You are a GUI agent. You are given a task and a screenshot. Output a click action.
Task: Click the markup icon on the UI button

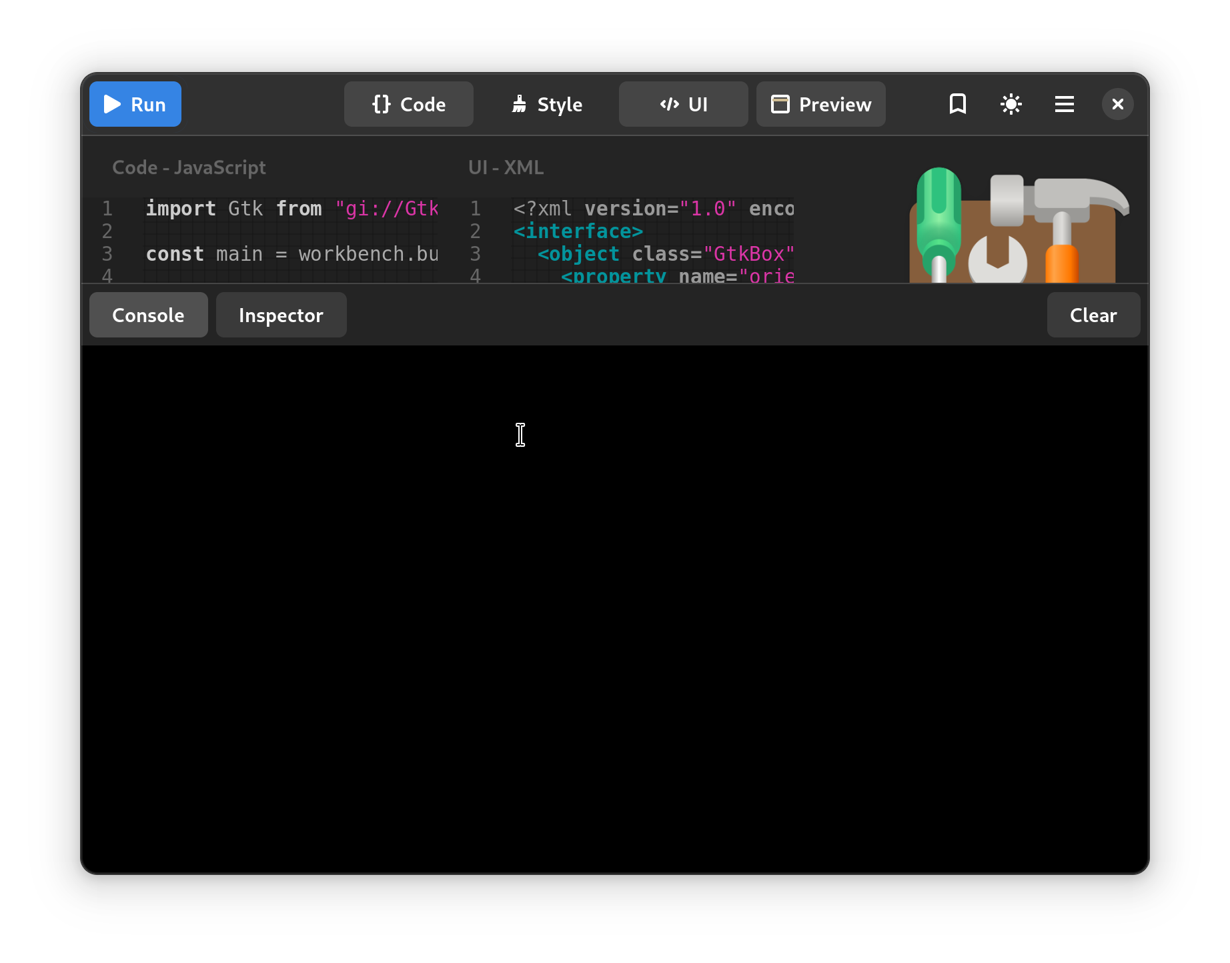[670, 104]
